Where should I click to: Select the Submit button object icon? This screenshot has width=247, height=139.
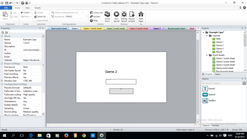click(205, 95)
